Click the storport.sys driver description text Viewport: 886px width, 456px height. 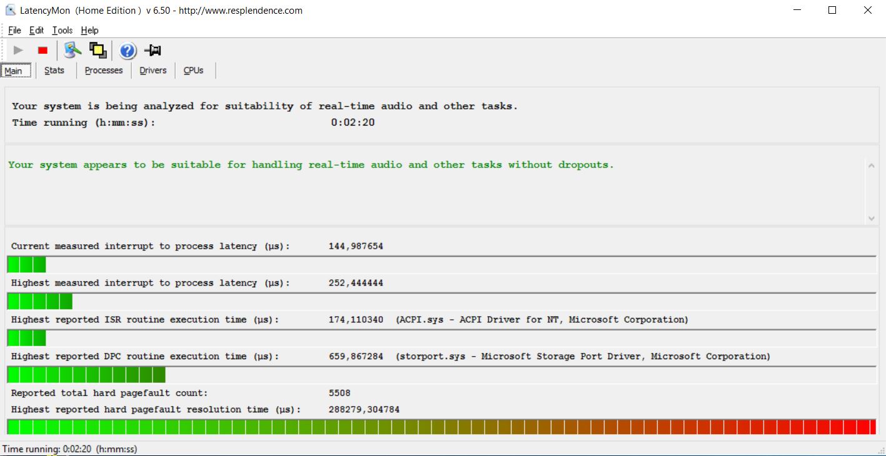click(583, 356)
